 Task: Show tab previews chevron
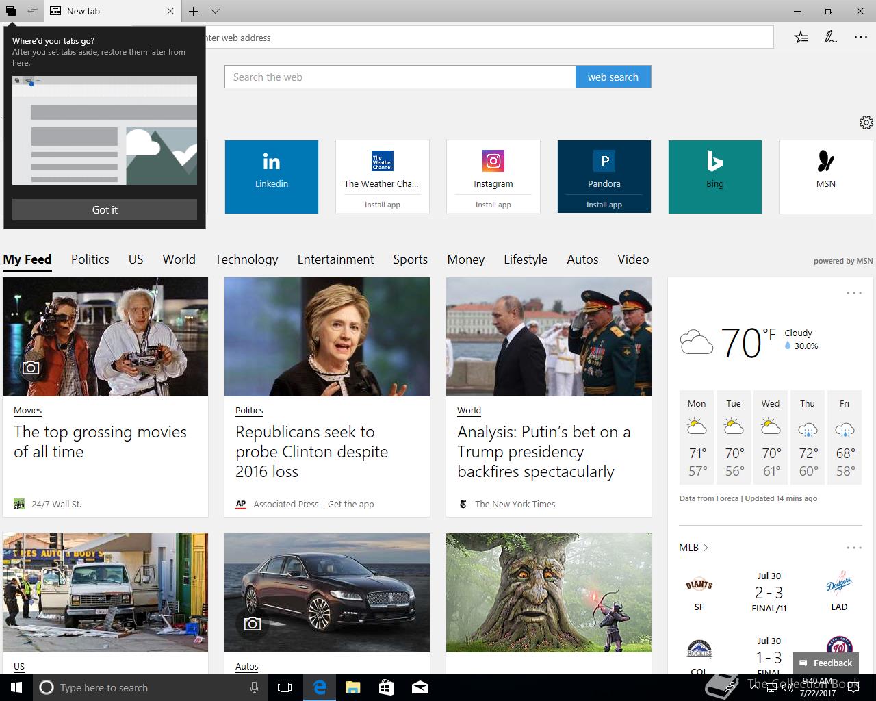tap(215, 11)
